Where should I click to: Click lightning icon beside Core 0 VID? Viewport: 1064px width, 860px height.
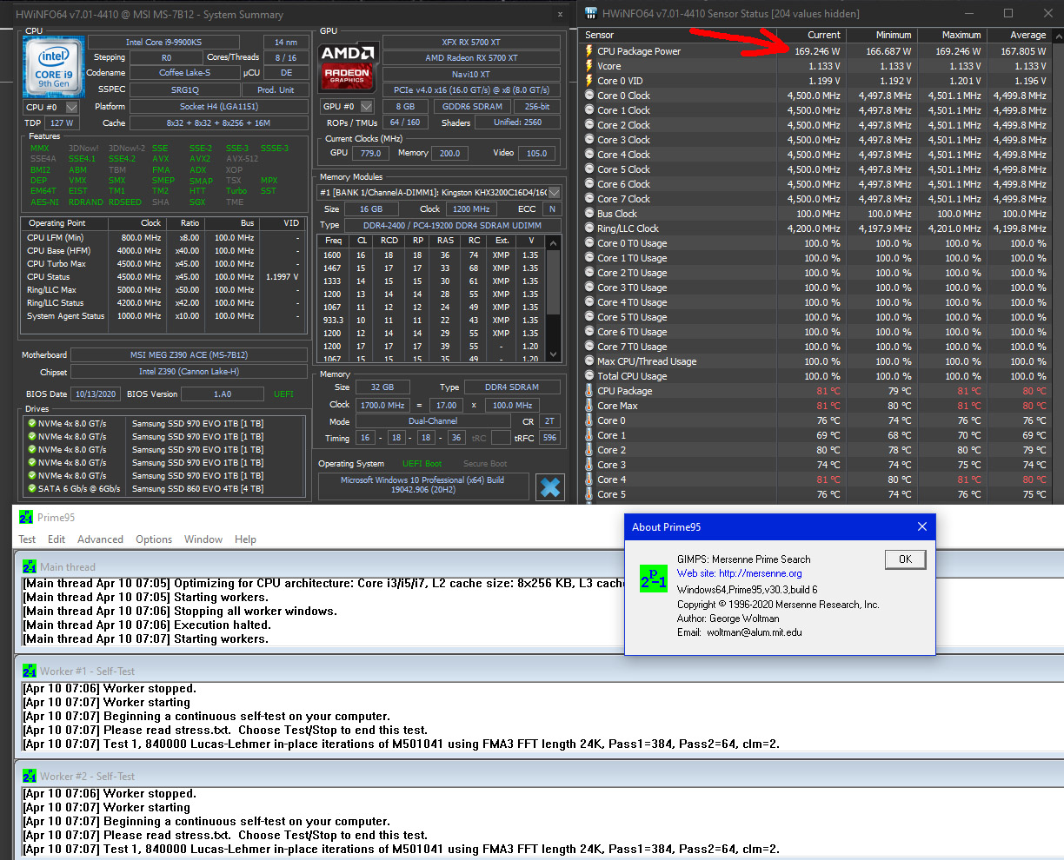[589, 81]
